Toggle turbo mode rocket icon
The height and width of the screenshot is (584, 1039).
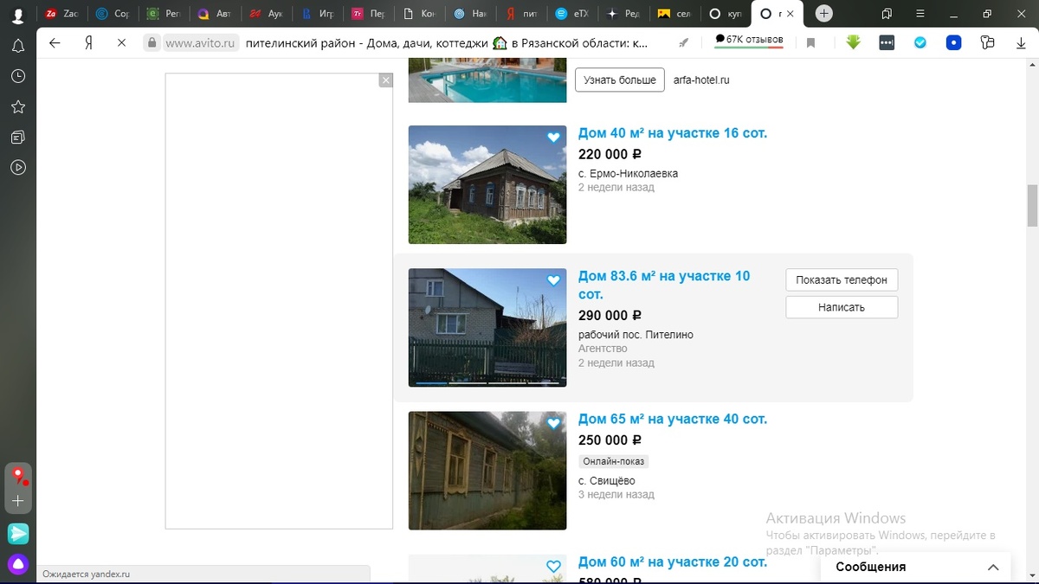683,42
